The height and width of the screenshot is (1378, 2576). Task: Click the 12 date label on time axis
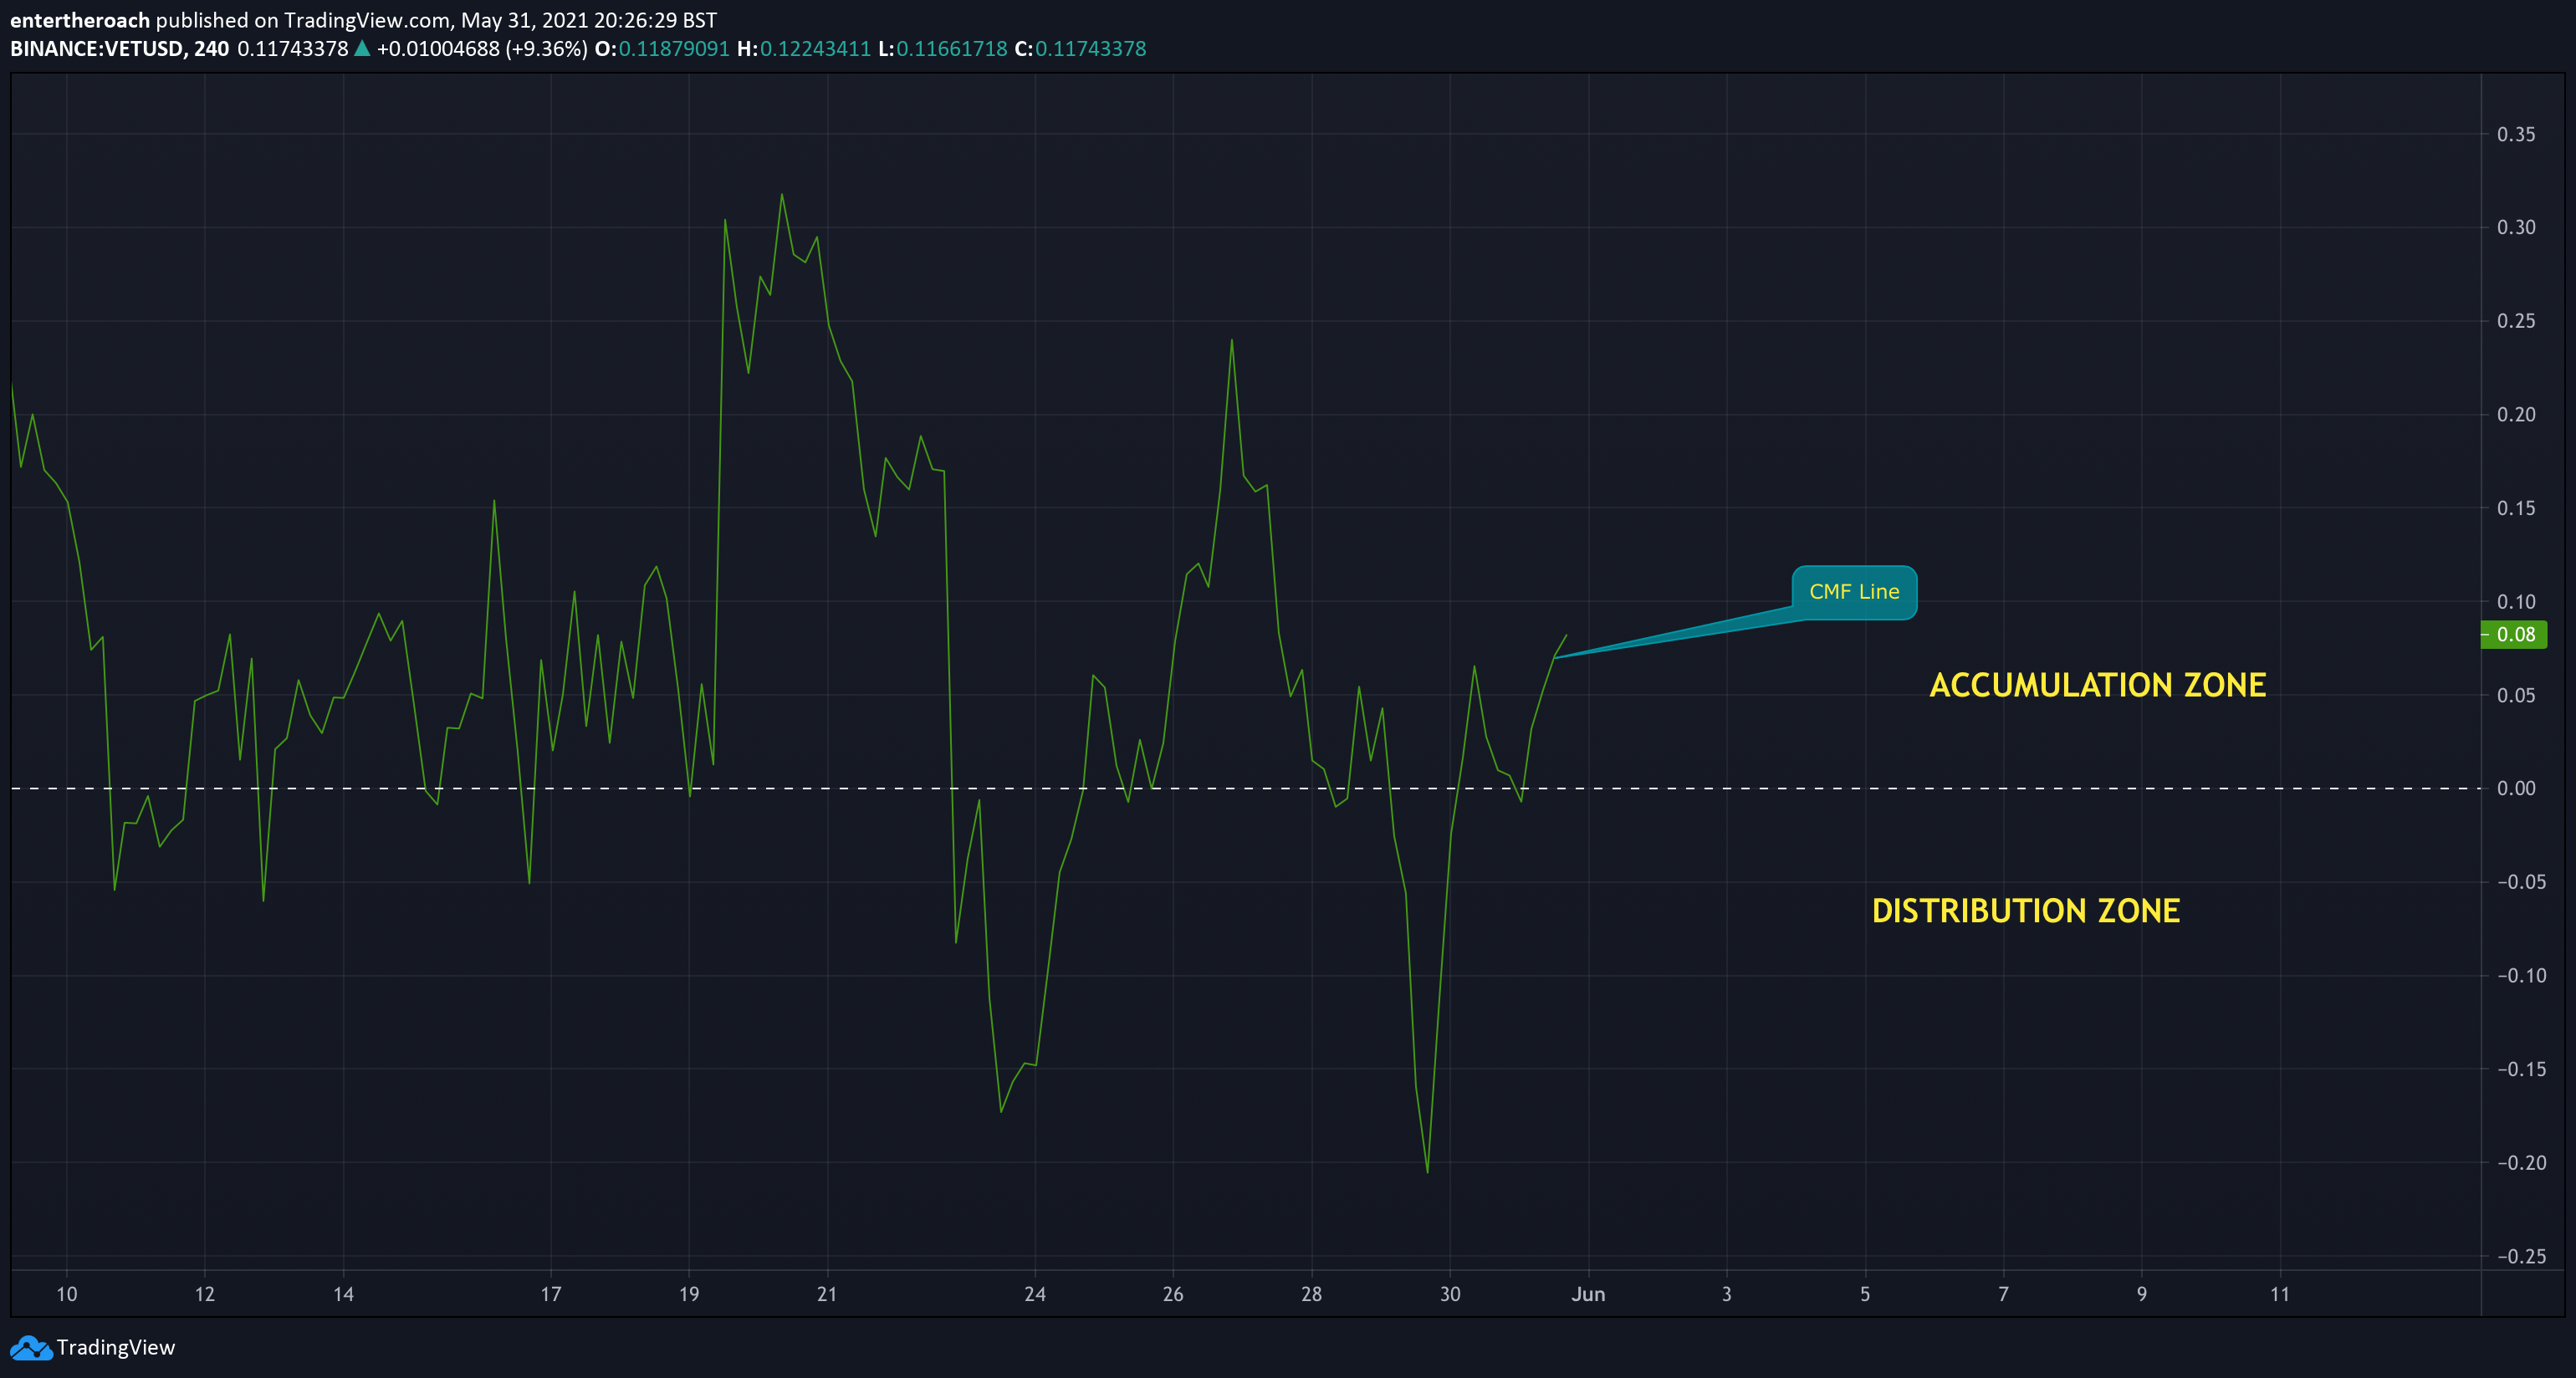pos(204,1294)
